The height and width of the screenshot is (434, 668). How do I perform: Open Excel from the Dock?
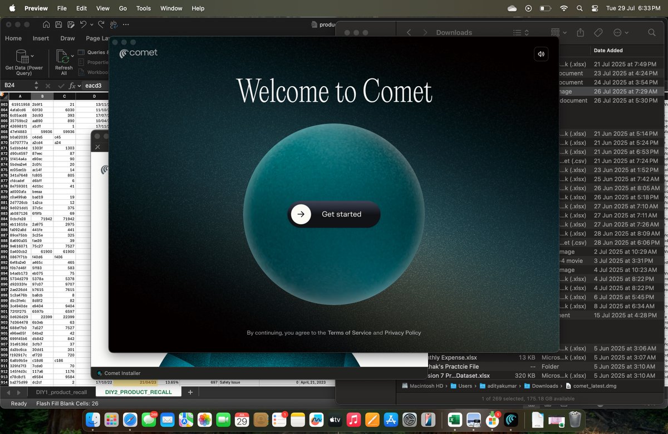[x=455, y=419]
